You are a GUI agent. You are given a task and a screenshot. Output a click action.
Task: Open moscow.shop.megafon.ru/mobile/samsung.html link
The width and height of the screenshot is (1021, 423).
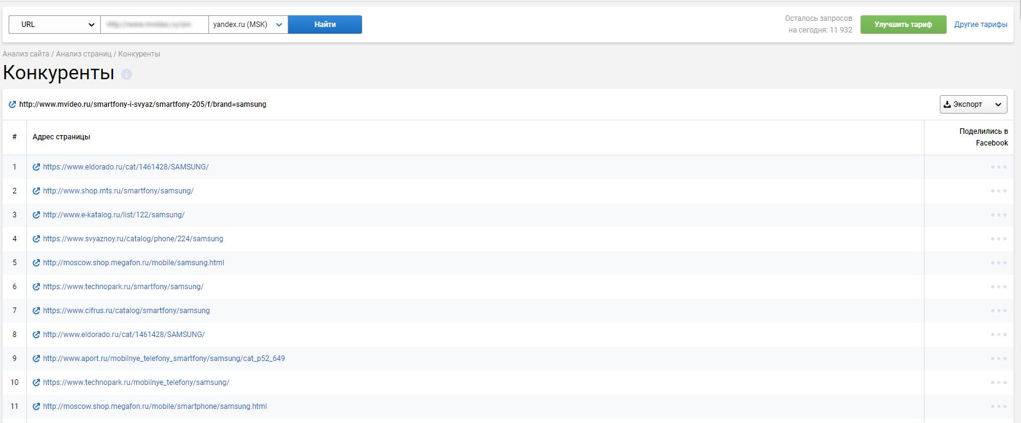point(133,263)
